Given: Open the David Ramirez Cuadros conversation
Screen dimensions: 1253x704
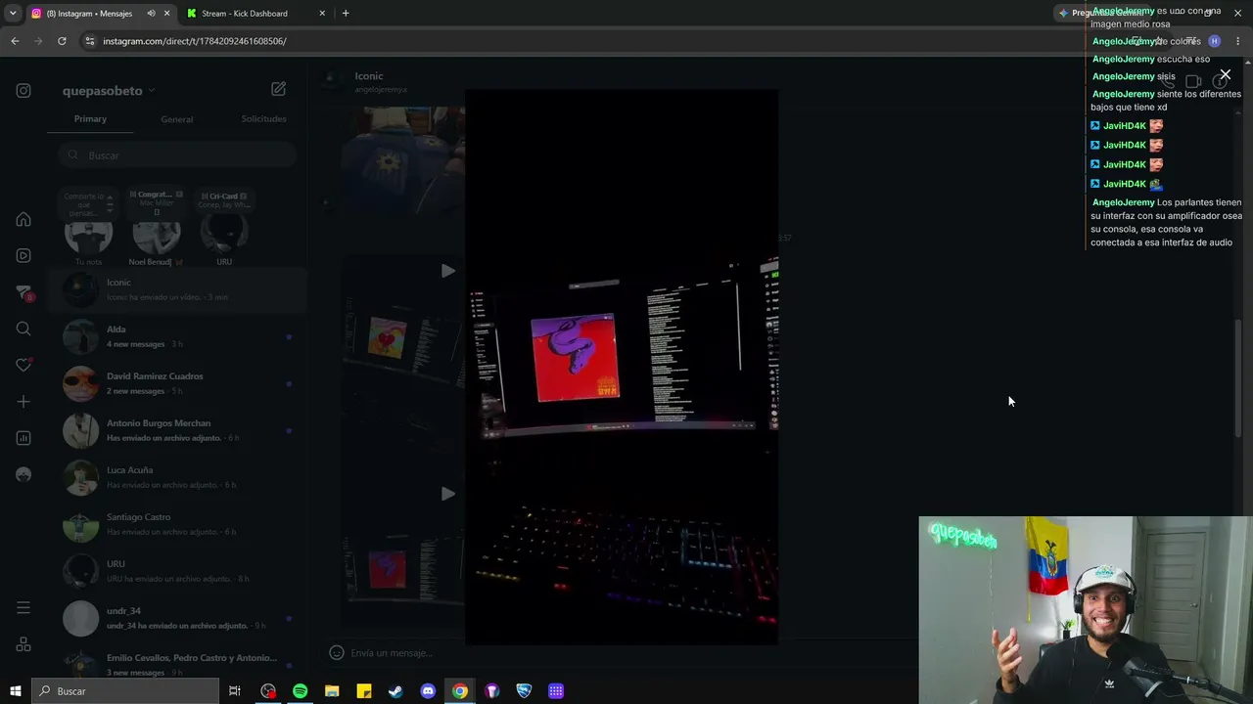Looking at the screenshot, I should pos(176,383).
